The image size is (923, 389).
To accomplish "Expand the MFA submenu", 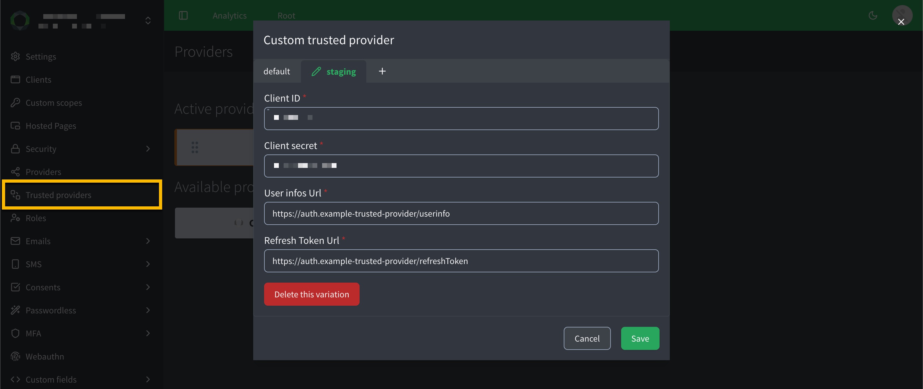I will [x=148, y=334].
